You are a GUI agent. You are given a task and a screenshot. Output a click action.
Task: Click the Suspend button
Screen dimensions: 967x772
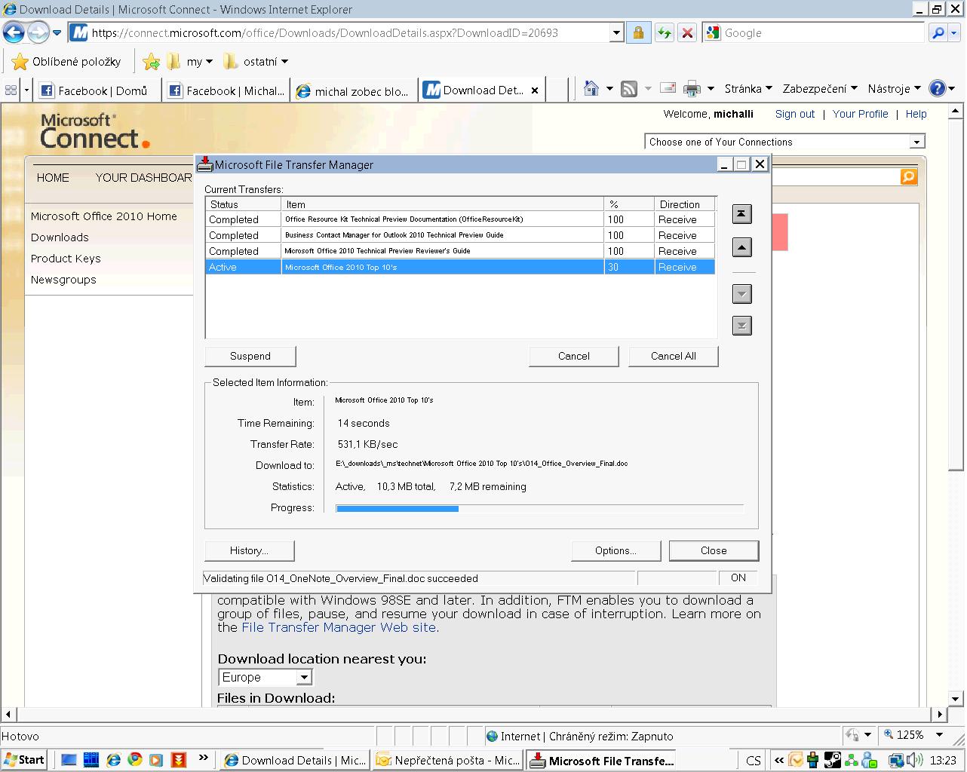[250, 356]
